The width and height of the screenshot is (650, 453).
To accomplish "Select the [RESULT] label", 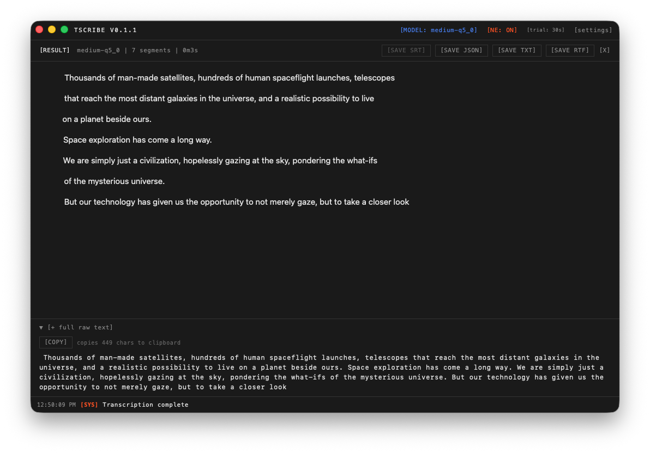I will pyautogui.click(x=55, y=51).
